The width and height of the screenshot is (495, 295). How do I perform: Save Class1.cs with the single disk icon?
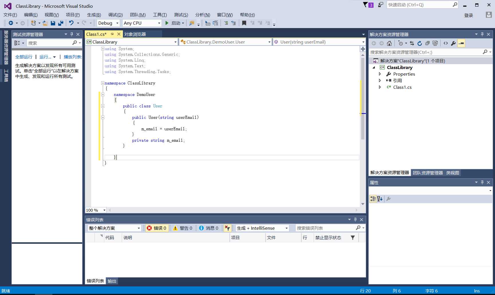[53, 23]
